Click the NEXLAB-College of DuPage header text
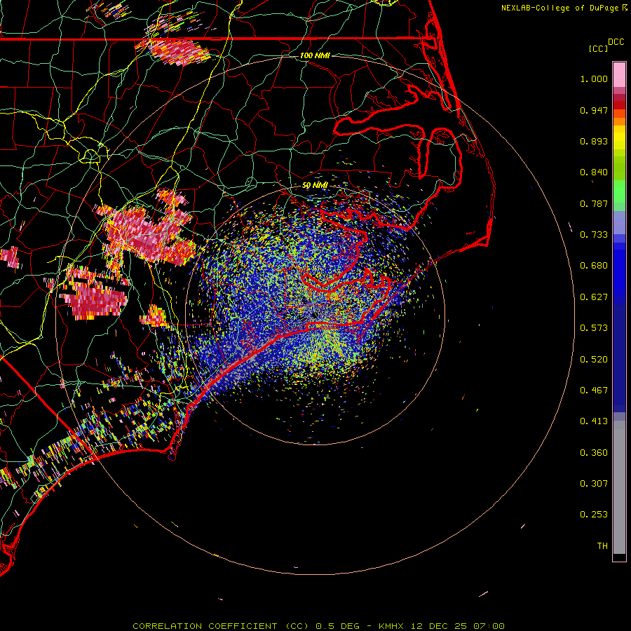631x631 pixels. coord(559,8)
